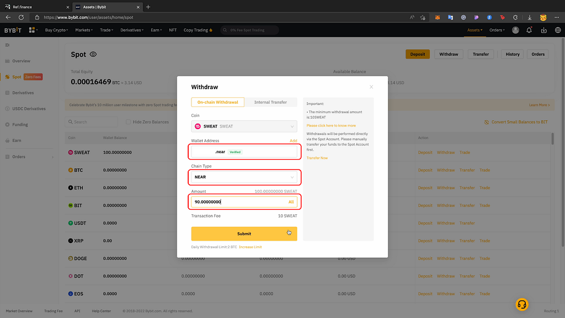
Task: Click the Bybit logo
Action: point(13,30)
